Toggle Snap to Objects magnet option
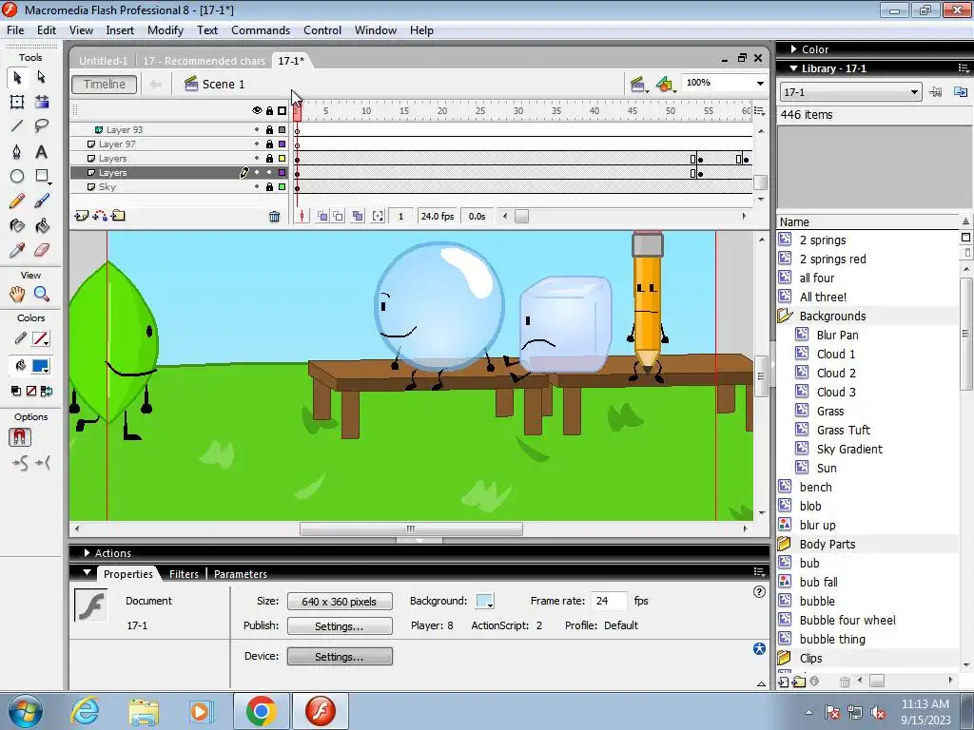This screenshot has height=730, width=974. tap(19, 437)
